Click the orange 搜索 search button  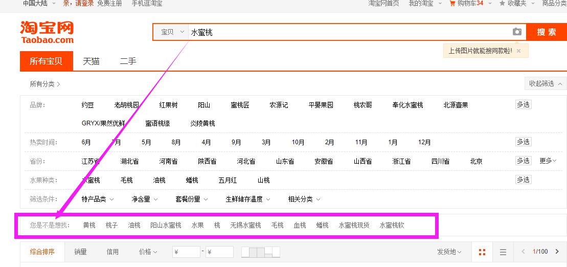tap(547, 32)
